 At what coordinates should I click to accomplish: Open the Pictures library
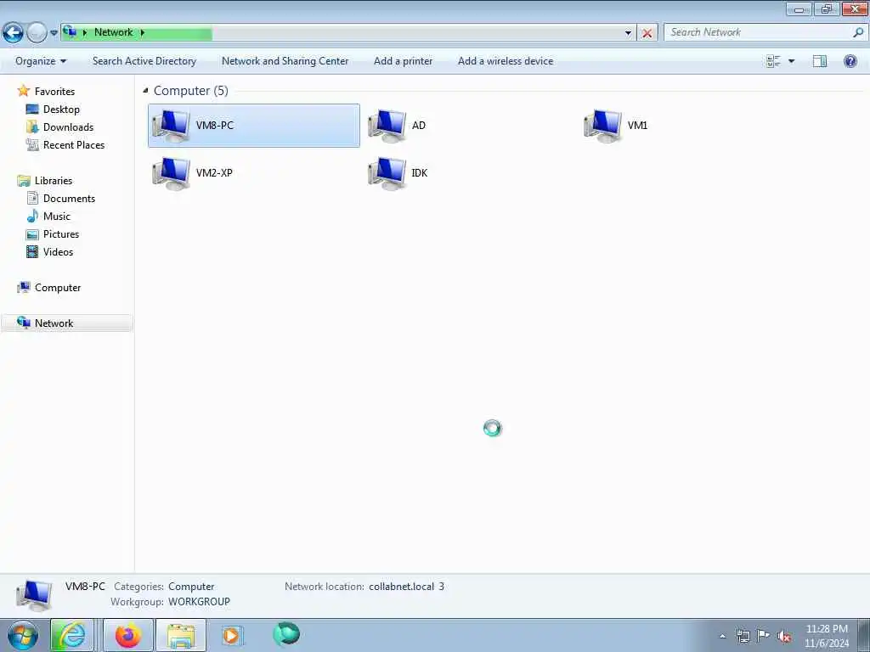point(61,234)
